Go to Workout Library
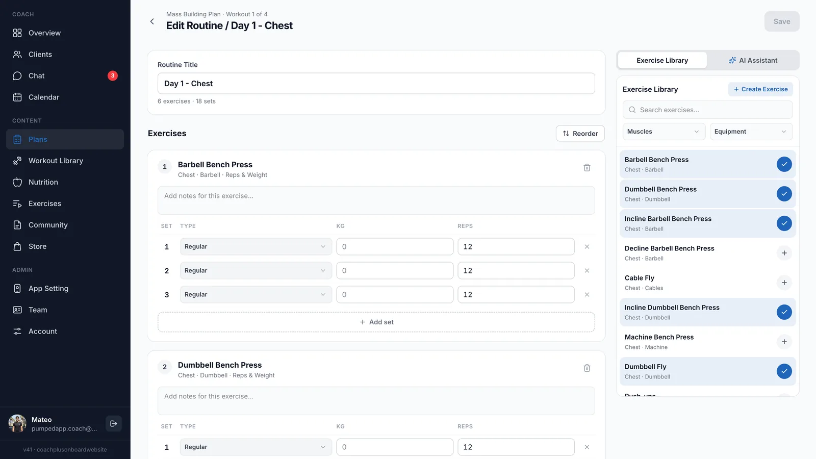This screenshot has width=816, height=459. tap(65, 161)
